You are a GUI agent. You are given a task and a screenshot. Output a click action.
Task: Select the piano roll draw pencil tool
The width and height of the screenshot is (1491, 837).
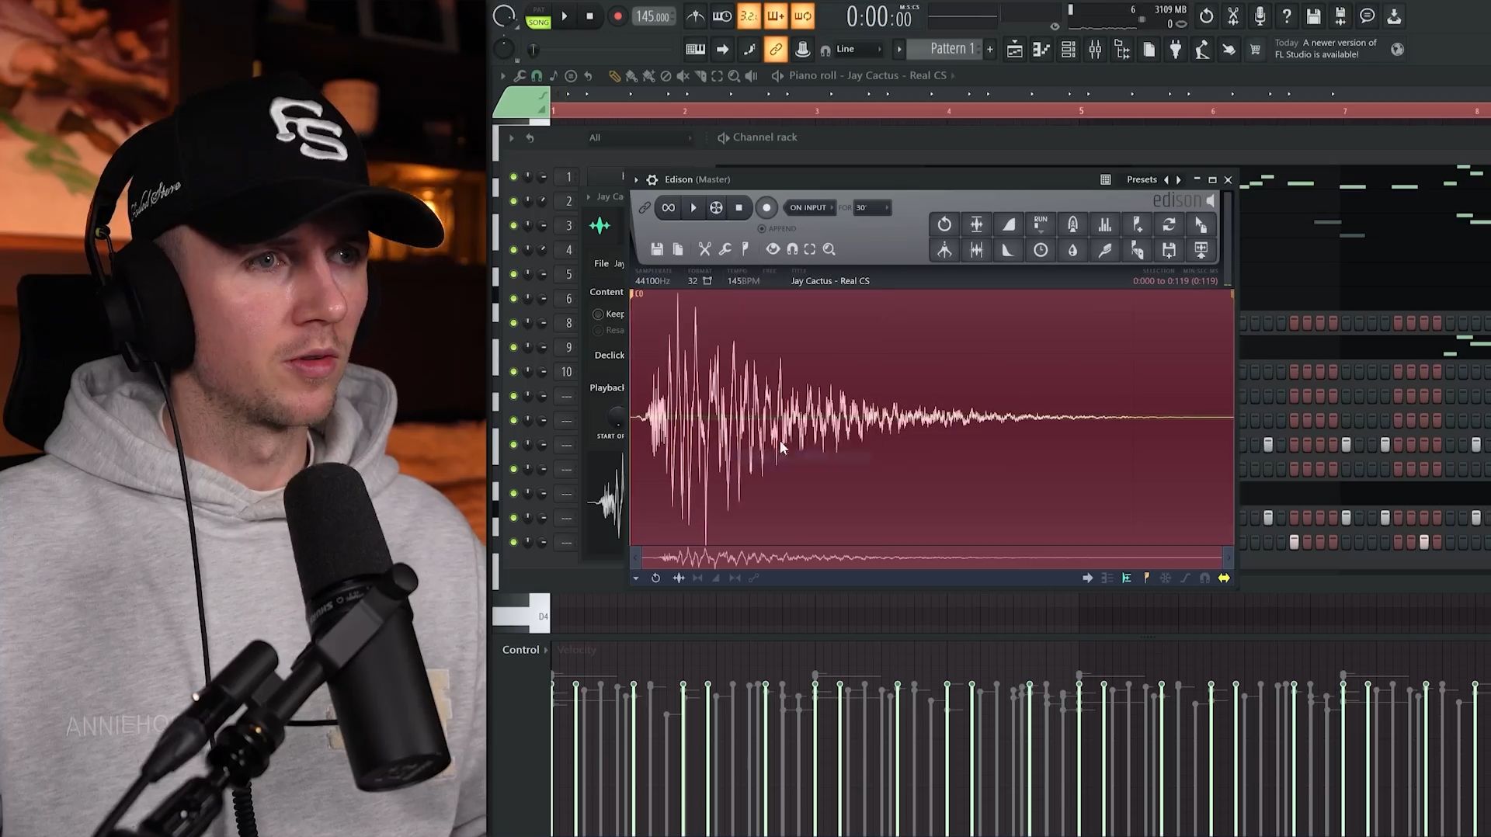click(x=614, y=75)
